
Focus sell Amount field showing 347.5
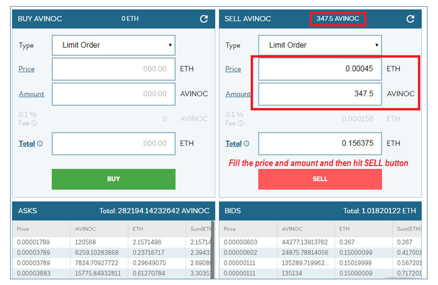point(320,94)
